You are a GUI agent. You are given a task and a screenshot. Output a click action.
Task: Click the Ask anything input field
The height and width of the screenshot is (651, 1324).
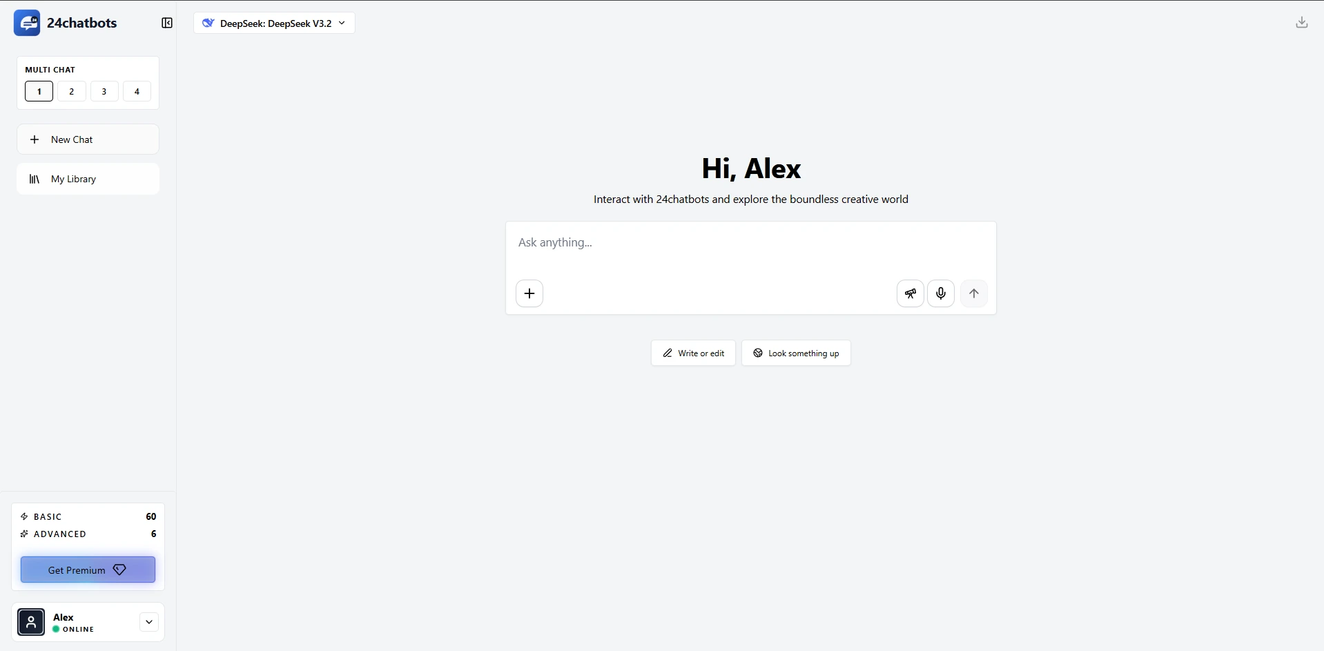click(750, 242)
